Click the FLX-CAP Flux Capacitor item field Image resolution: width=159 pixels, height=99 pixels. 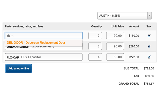tap(44, 57)
